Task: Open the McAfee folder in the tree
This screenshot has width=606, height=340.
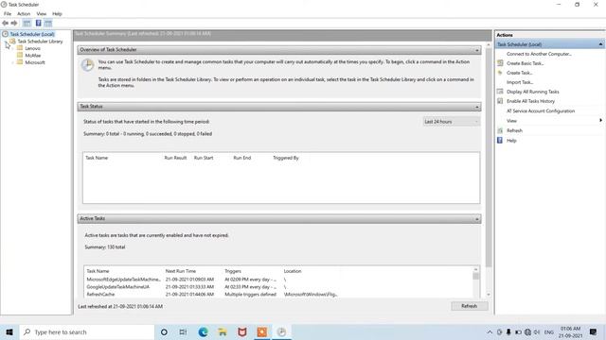Action: (33, 55)
